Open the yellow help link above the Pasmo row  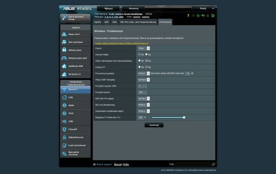point(121,43)
